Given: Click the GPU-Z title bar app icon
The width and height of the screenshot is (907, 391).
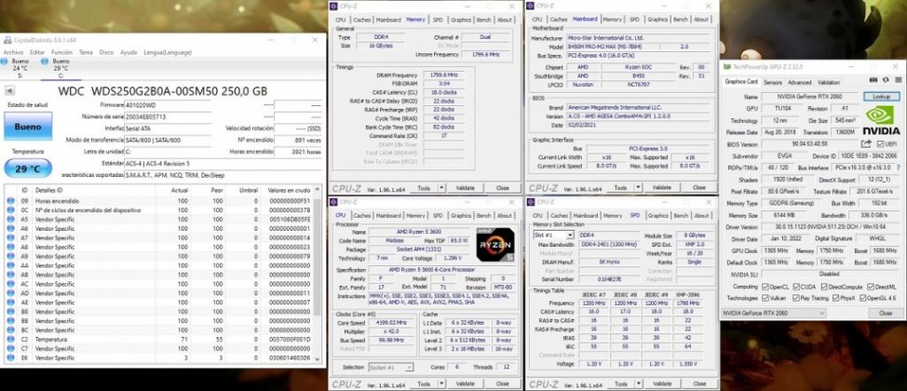Looking at the screenshot, I should point(727,66).
